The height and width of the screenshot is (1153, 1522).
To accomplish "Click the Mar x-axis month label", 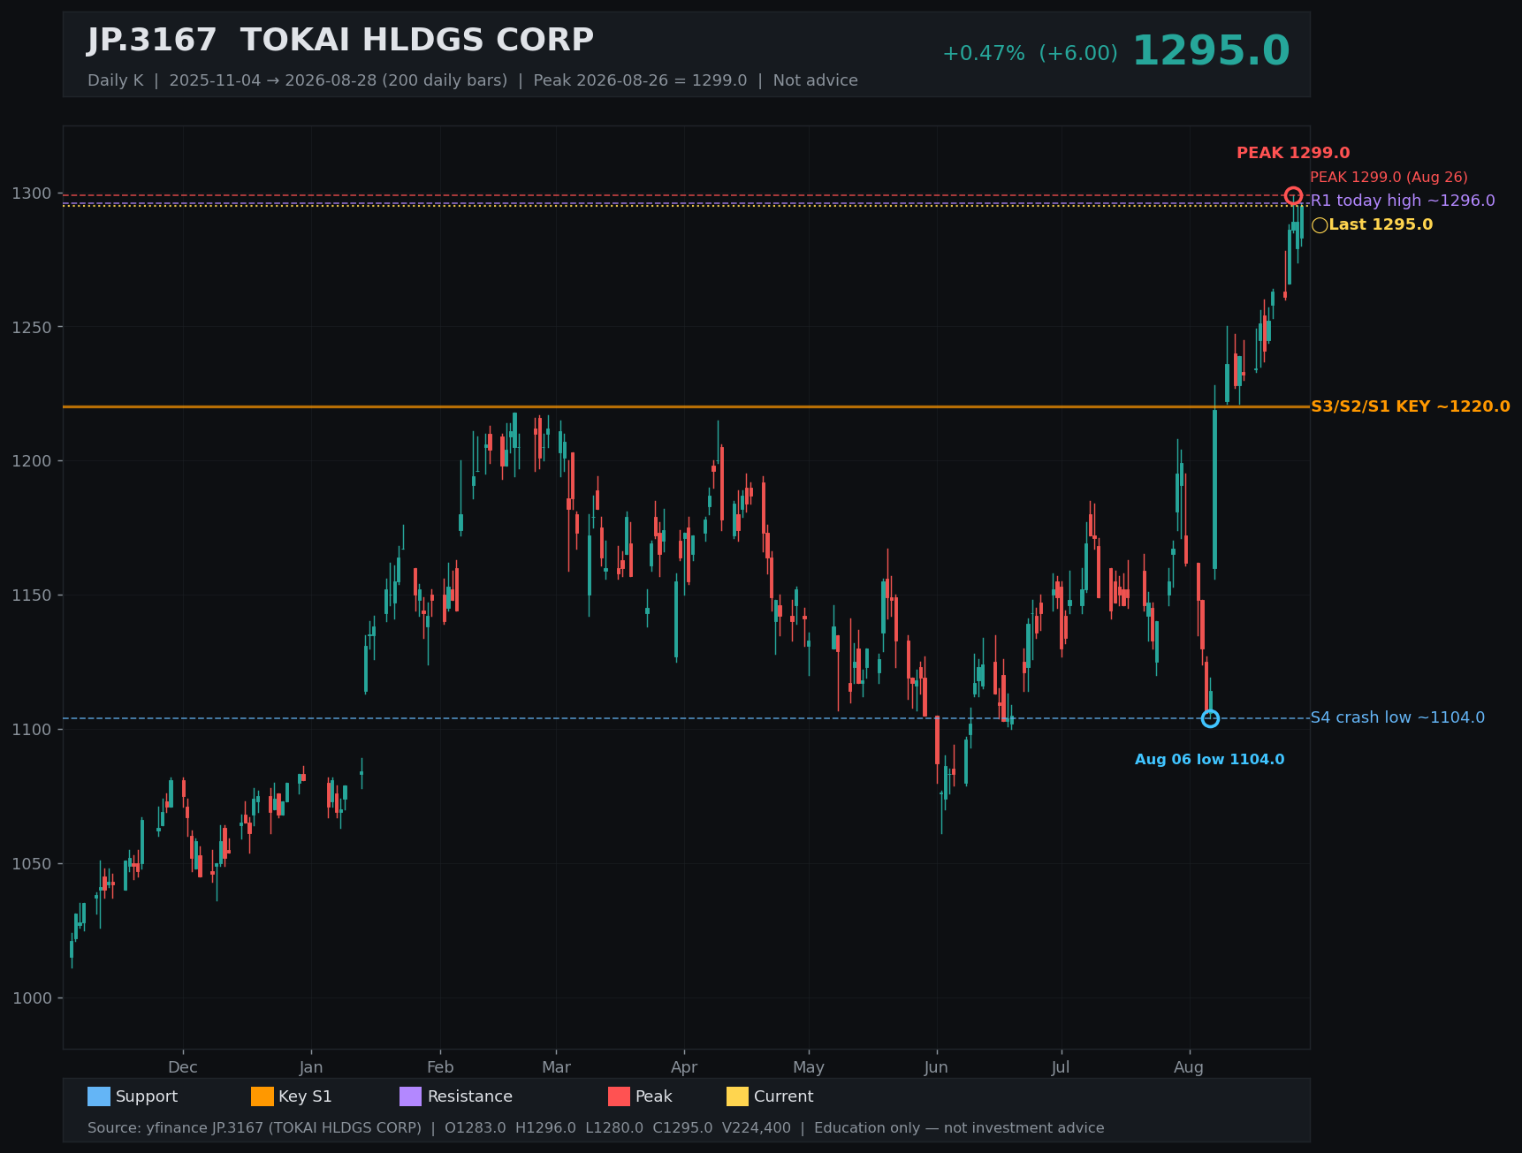I will coord(556,1067).
